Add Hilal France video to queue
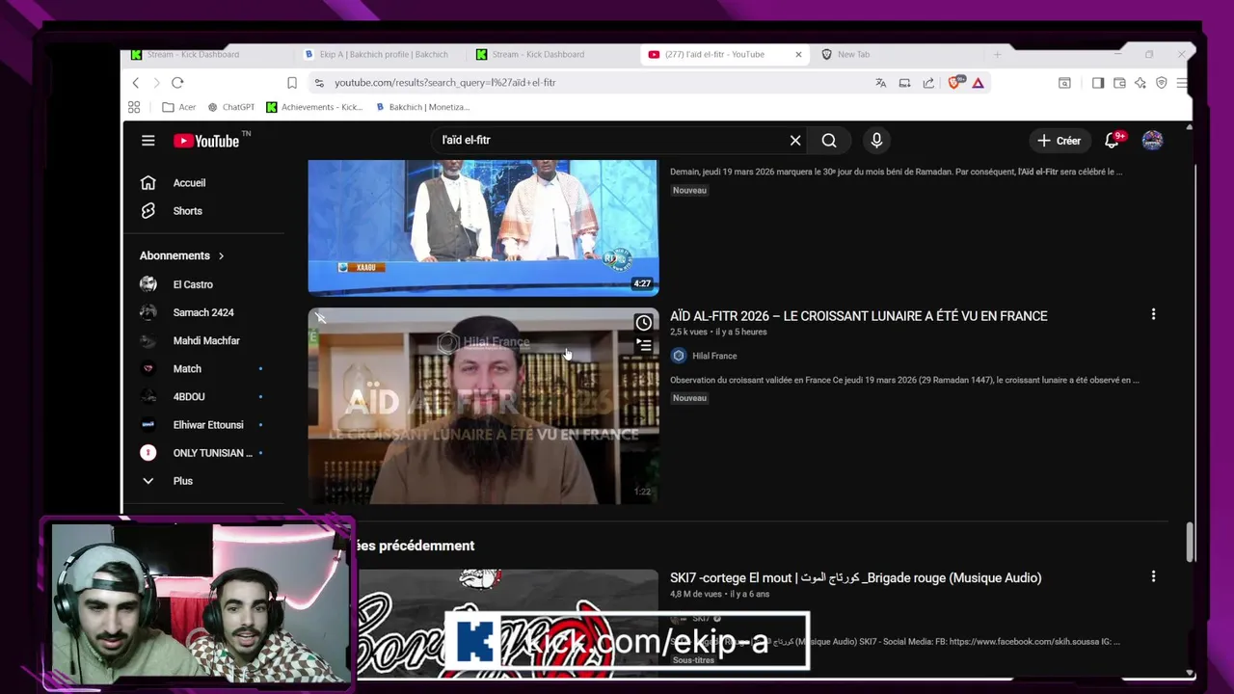The width and height of the screenshot is (1234, 694). [643, 344]
